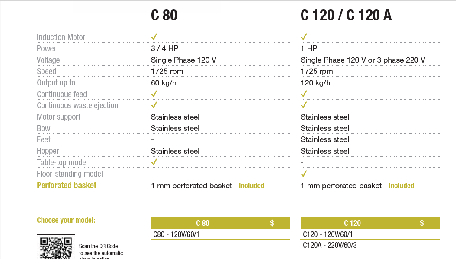Click the C 120 price table header
The image size is (456, 259).
point(352,223)
